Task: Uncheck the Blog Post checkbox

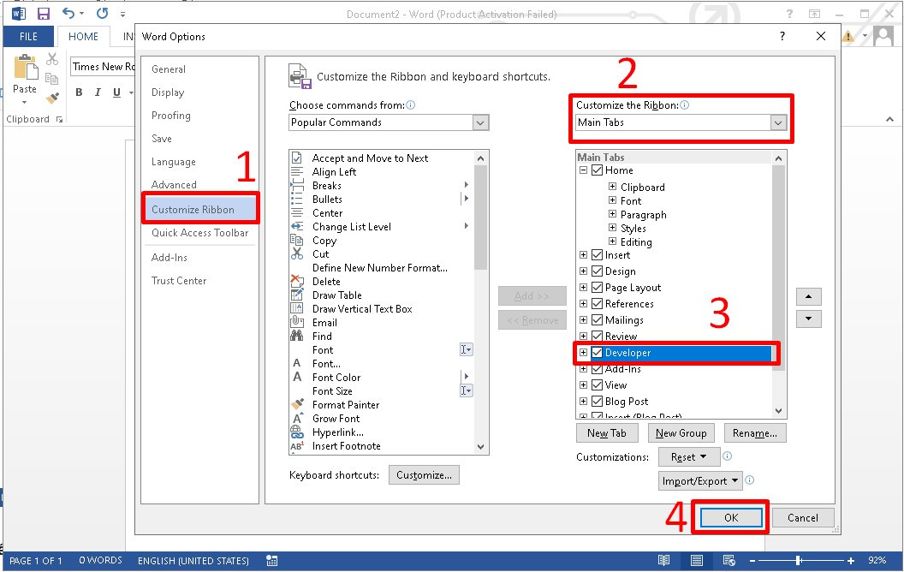Action: point(597,401)
